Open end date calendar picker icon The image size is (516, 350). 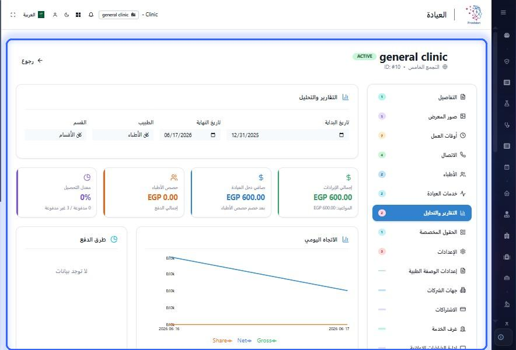[x=213, y=135]
